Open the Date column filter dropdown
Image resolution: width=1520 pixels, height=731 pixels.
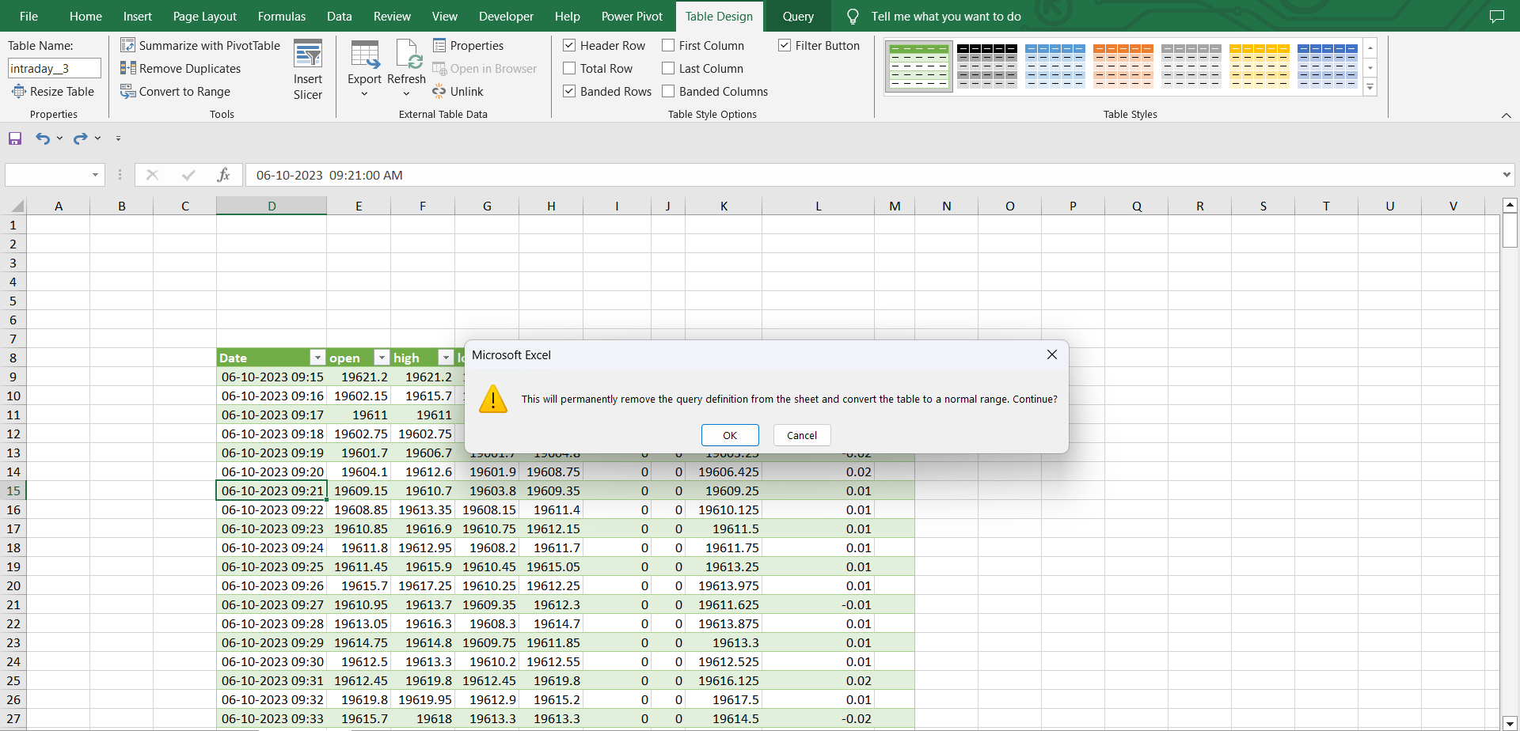coord(317,358)
